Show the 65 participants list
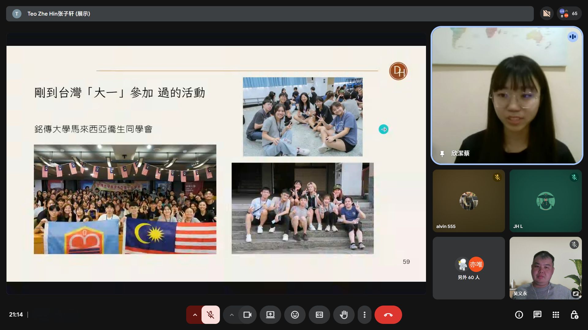This screenshot has height=330, width=588. [569, 13]
